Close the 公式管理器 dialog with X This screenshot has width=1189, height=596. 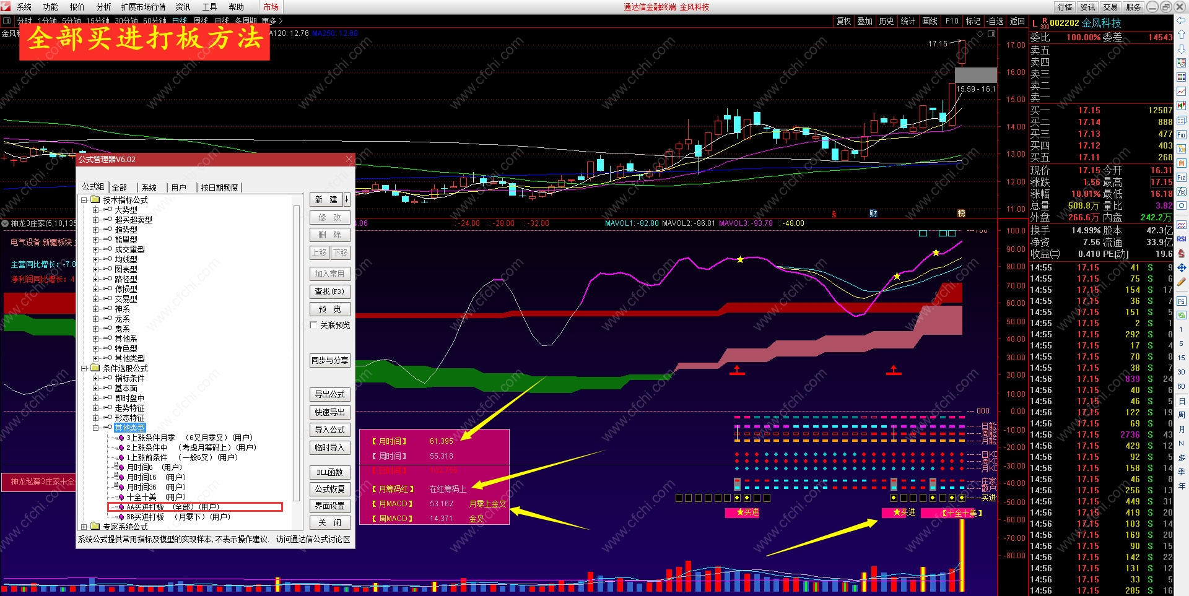click(349, 159)
